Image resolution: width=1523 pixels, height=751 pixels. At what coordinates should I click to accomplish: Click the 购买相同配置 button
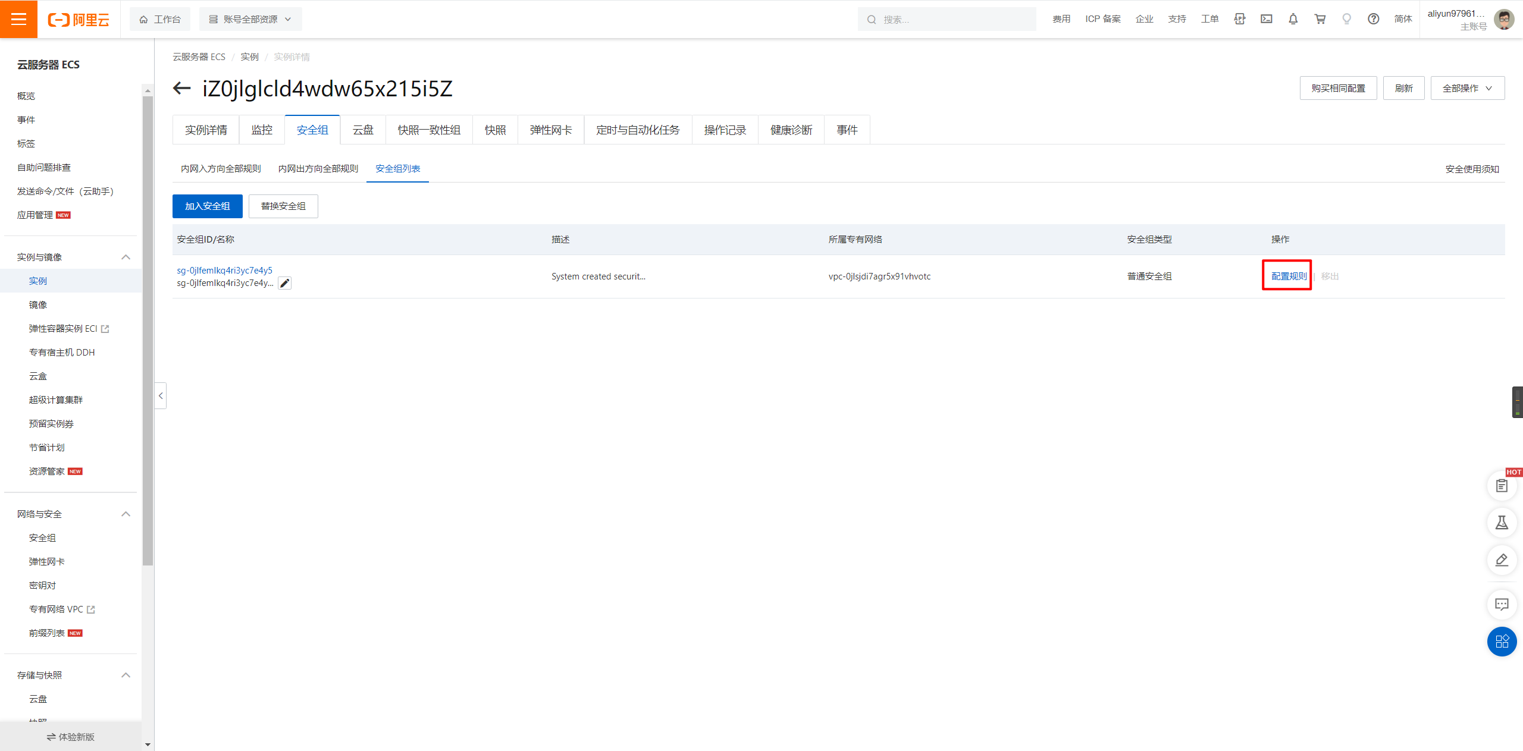tap(1339, 88)
